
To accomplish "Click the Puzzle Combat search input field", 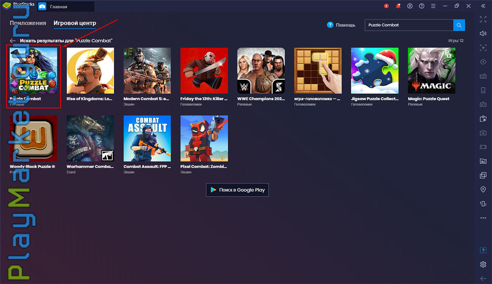I will [x=409, y=25].
